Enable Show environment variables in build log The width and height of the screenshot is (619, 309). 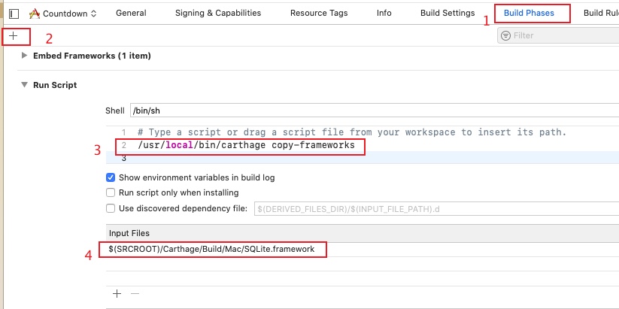tap(111, 177)
